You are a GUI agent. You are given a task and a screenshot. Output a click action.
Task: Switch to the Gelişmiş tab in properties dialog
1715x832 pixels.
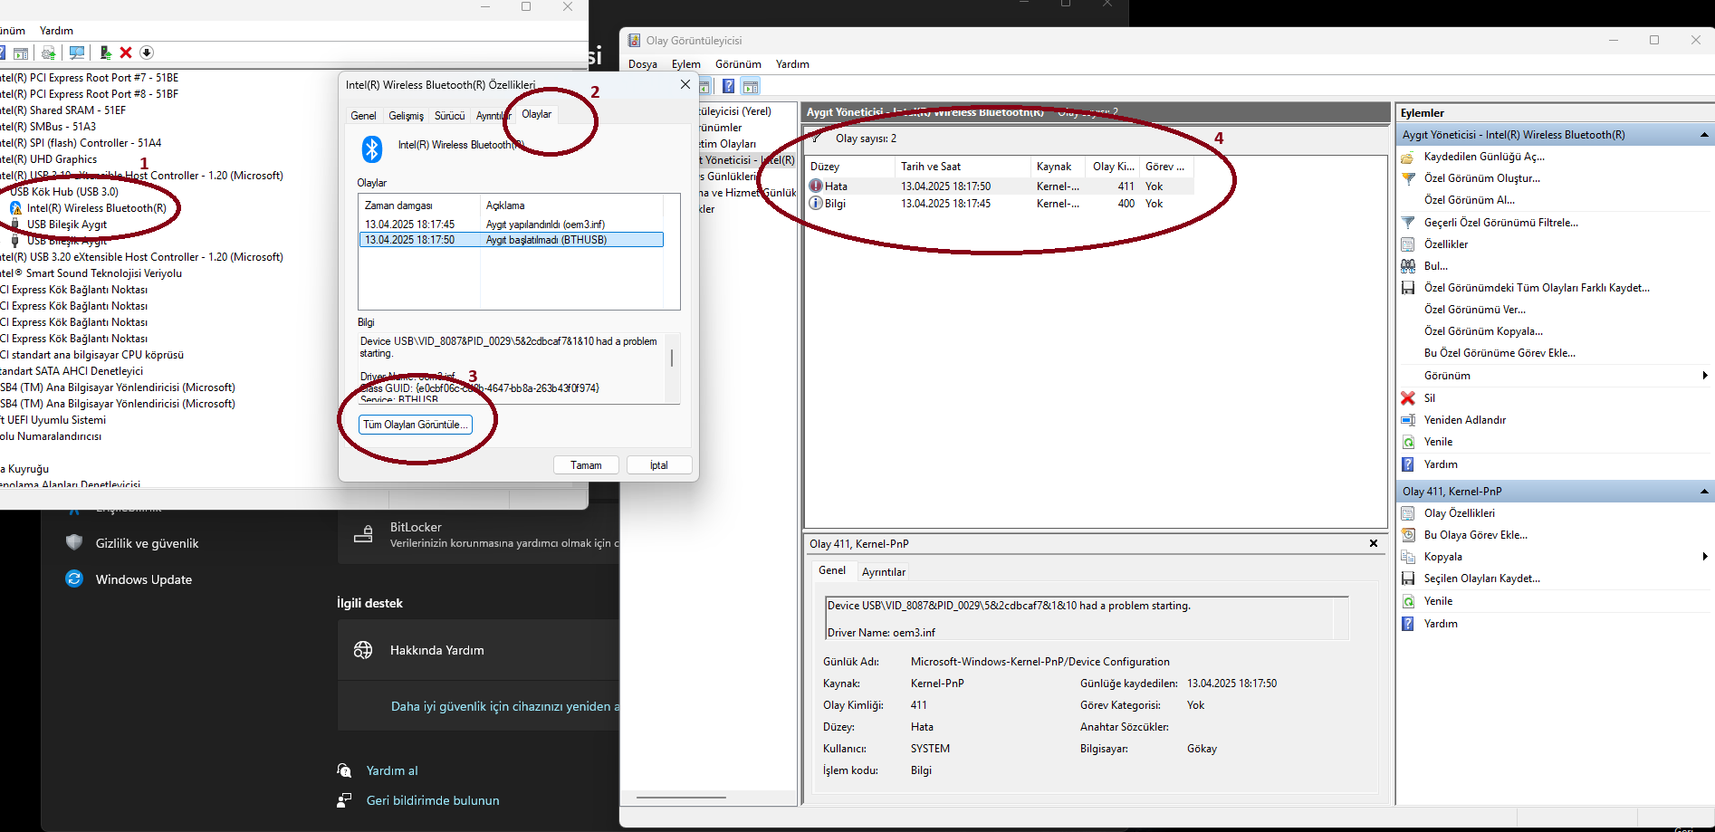click(x=406, y=116)
